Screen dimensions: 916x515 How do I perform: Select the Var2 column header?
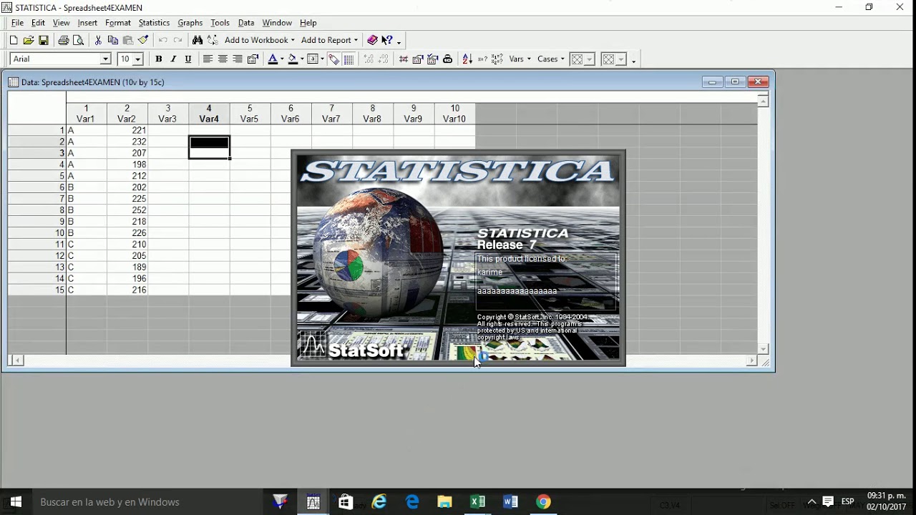pos(127,114)
